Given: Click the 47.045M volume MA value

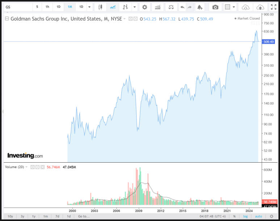Looking at the screenshot, I should click(x=69, y=167).
